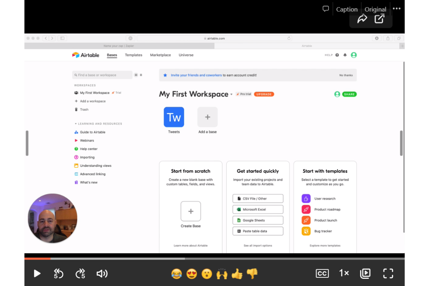The width and height of the screenshot is (429, 286).
Task: React with the thumbs down emoji
Action: pos(252,274)
